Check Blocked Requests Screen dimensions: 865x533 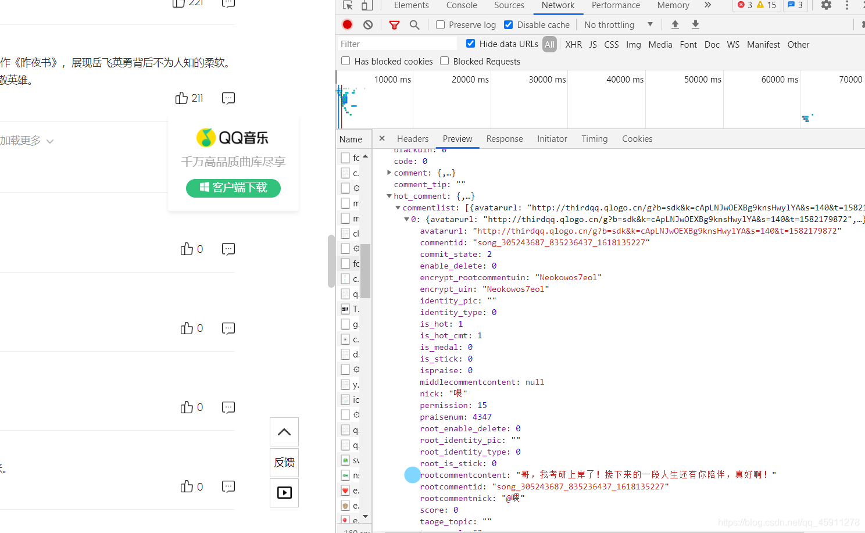[444, 61]
